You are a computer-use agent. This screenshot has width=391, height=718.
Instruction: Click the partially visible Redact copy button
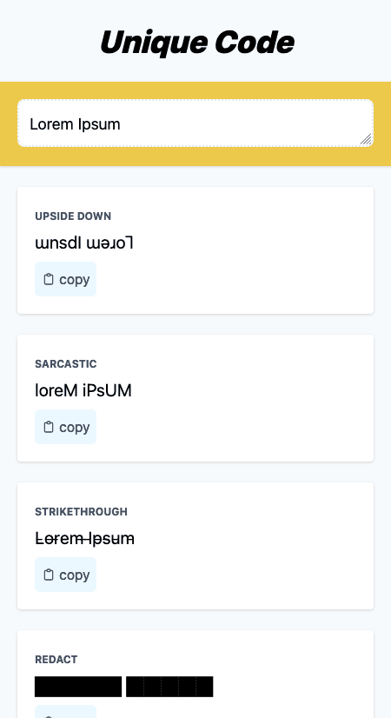click(x=65, y=712)
